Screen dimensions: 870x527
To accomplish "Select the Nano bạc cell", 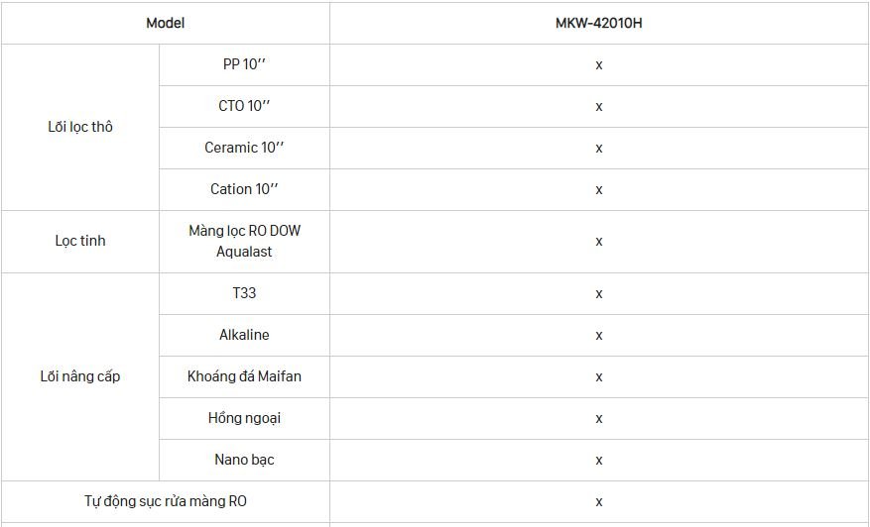I will click(244, 460).
